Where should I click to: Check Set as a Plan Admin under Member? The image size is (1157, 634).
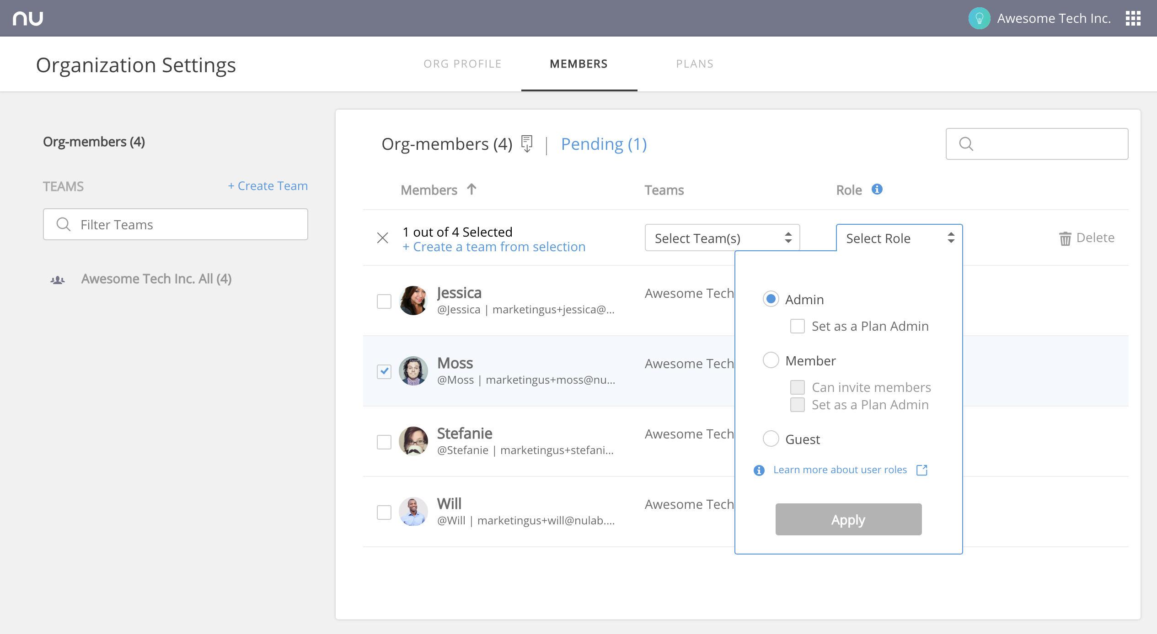click(798, 405)
